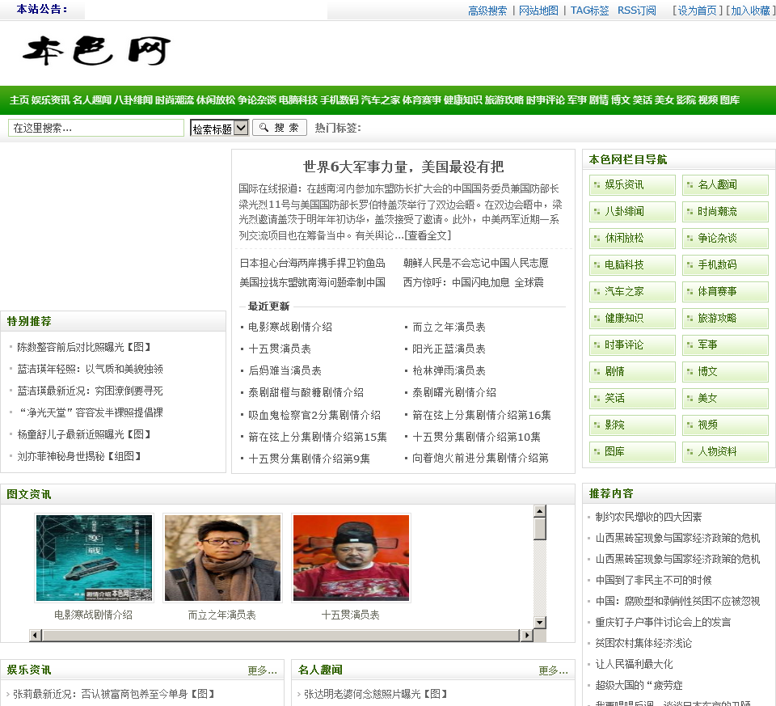The image size is (776, 706).
Task: Click 查看全文 read full article link
Action: [428, 235]
